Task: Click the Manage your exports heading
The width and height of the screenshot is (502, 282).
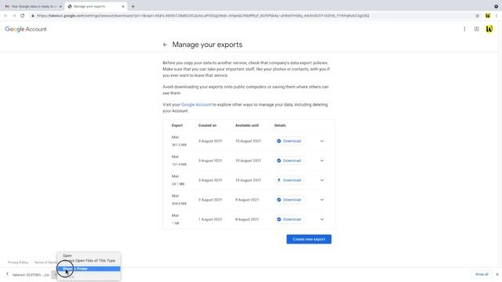Action: tap(207, 45)
